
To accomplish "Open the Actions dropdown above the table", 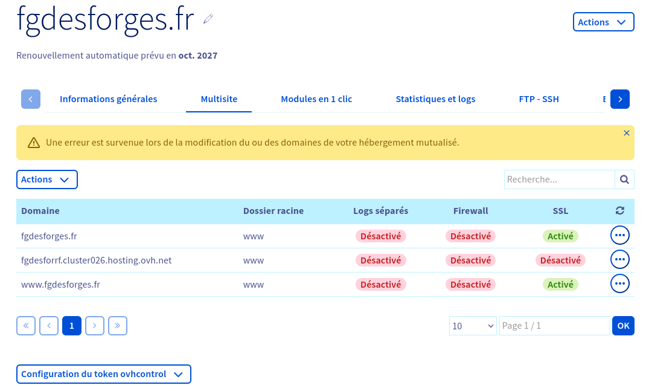I will point(47,179).
